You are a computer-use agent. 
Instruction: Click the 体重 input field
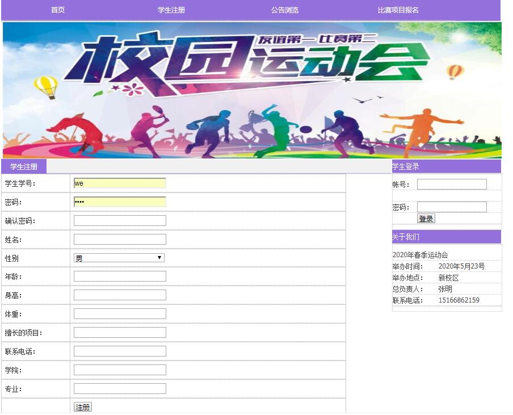(x=120, y=313)
